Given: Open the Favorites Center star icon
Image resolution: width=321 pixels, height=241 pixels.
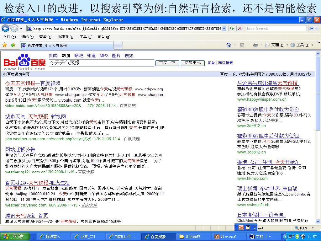Looking at the screenshot, I should click(4, 45).
